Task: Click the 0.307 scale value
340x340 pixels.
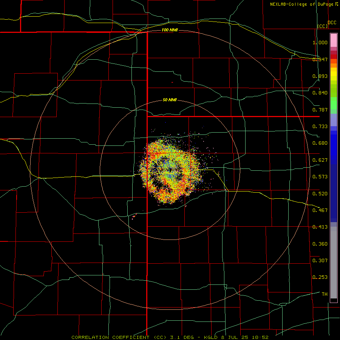Action: coord(320,261)
